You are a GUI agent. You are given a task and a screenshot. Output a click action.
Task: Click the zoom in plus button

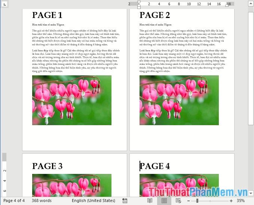point(232,201)
